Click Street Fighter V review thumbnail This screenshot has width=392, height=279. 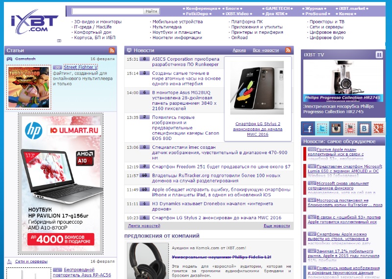(x=29, y=87)
